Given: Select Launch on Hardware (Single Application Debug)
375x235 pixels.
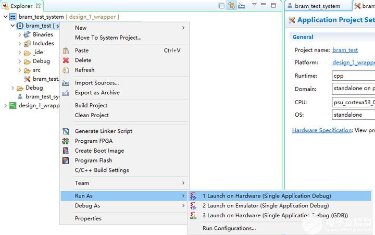Looking at the screenshot, I should 280,196.
